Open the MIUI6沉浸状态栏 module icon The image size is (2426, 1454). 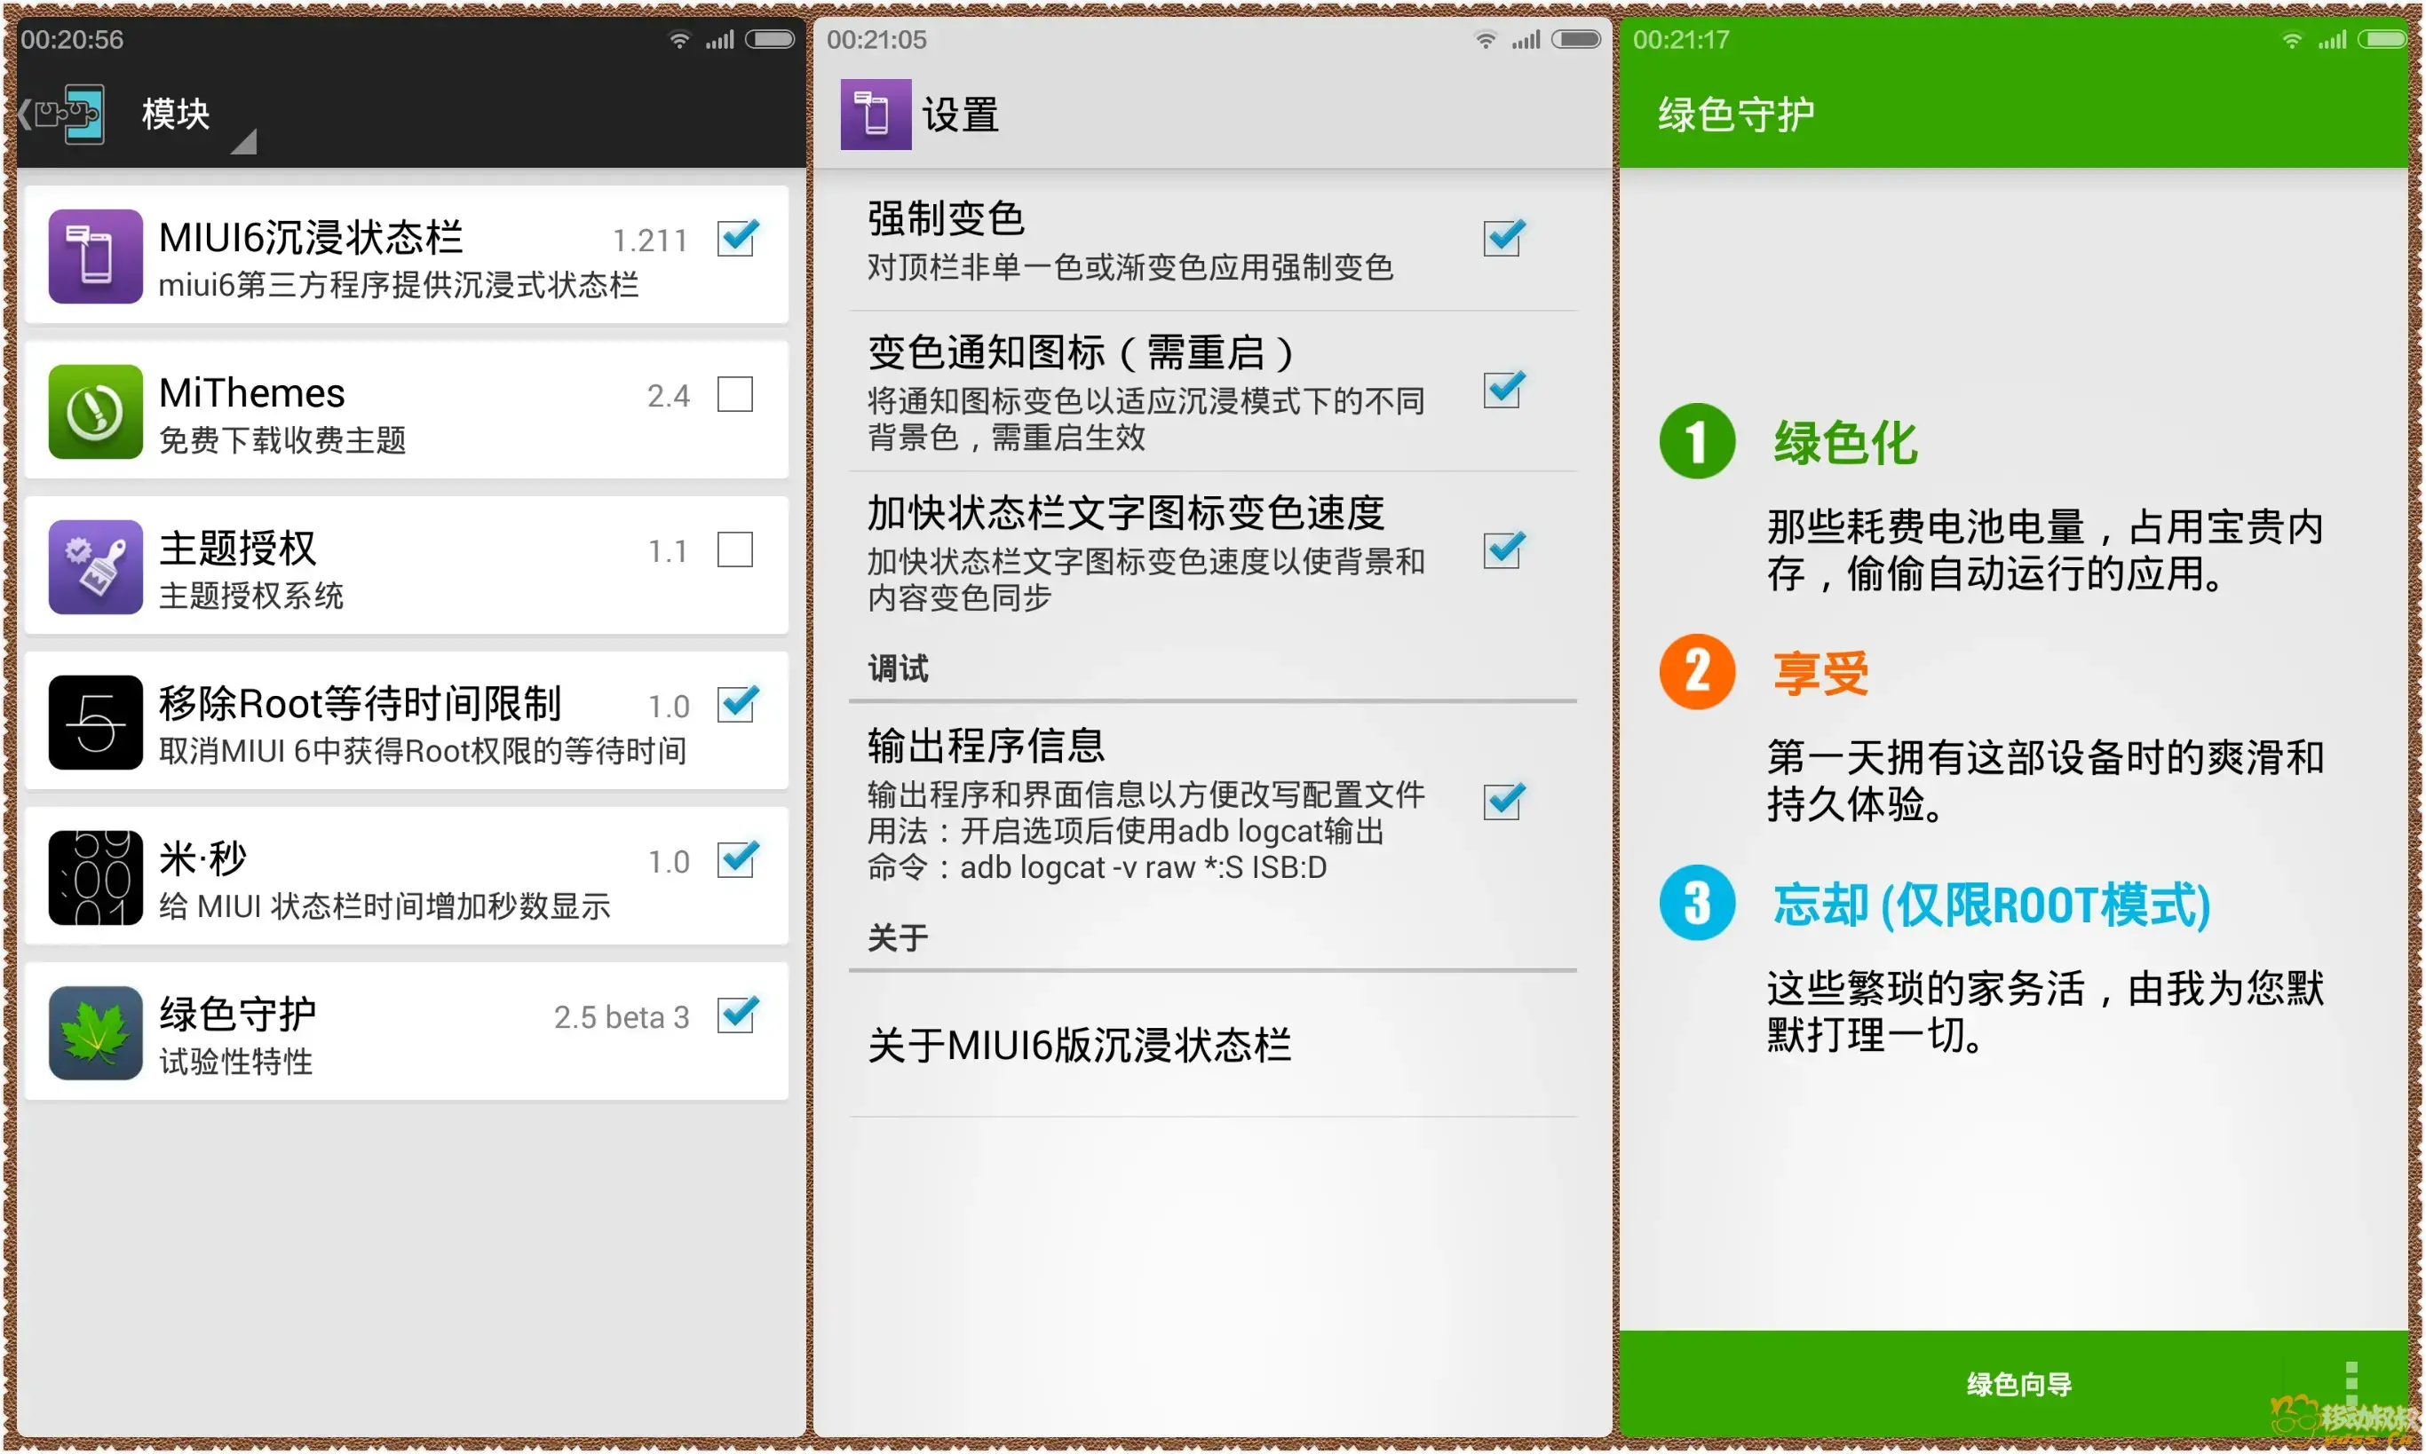pyautogui.click(x=94, y=257)
